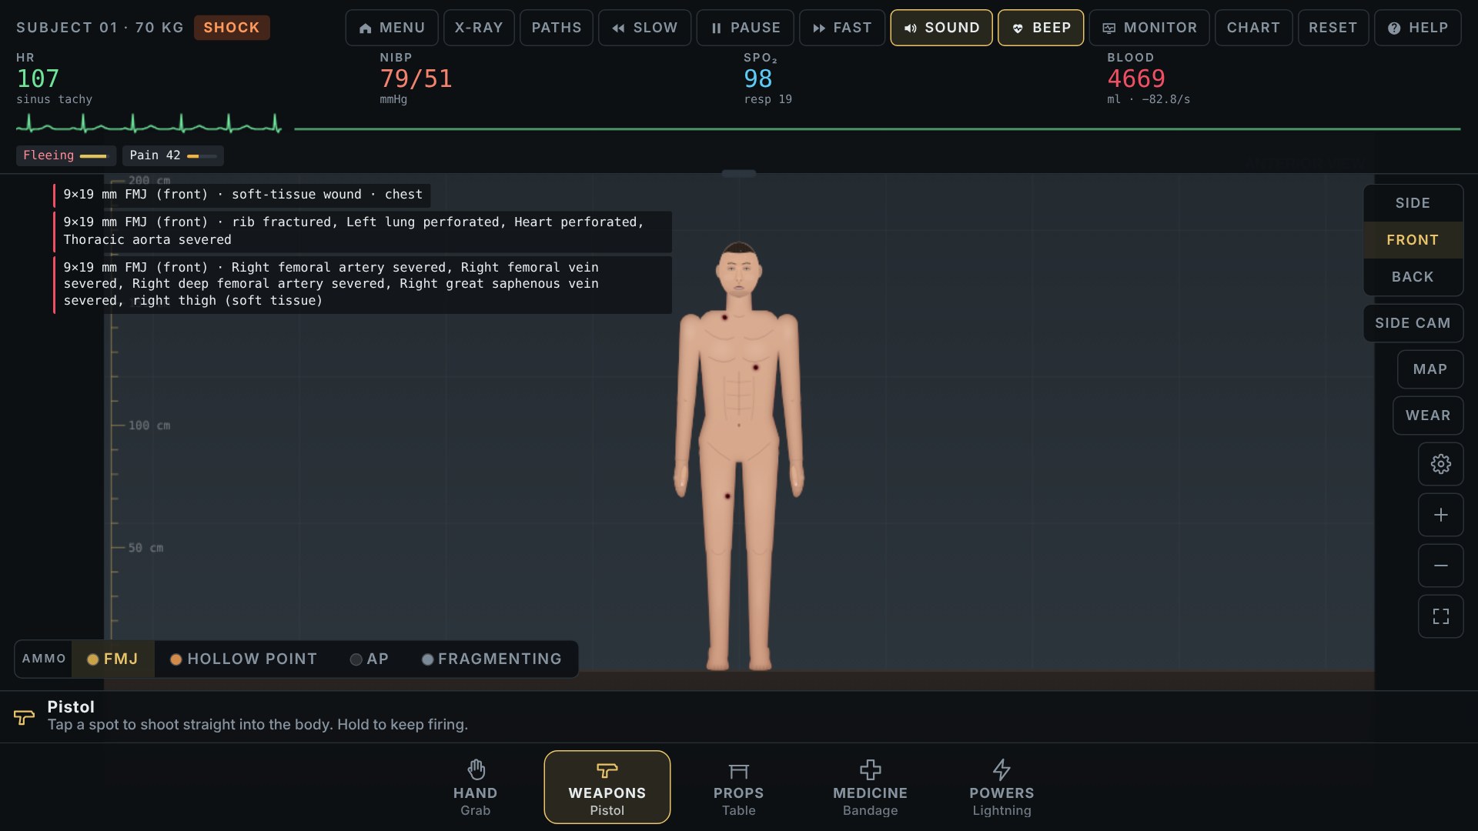
Task: Switch to the Side view tab
Action: click(x=1413, y=203)
